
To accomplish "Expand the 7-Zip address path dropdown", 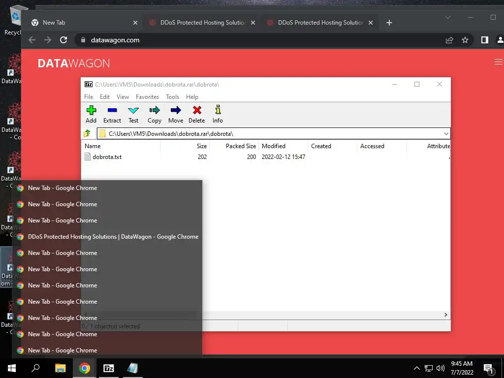I will [446, 134].
